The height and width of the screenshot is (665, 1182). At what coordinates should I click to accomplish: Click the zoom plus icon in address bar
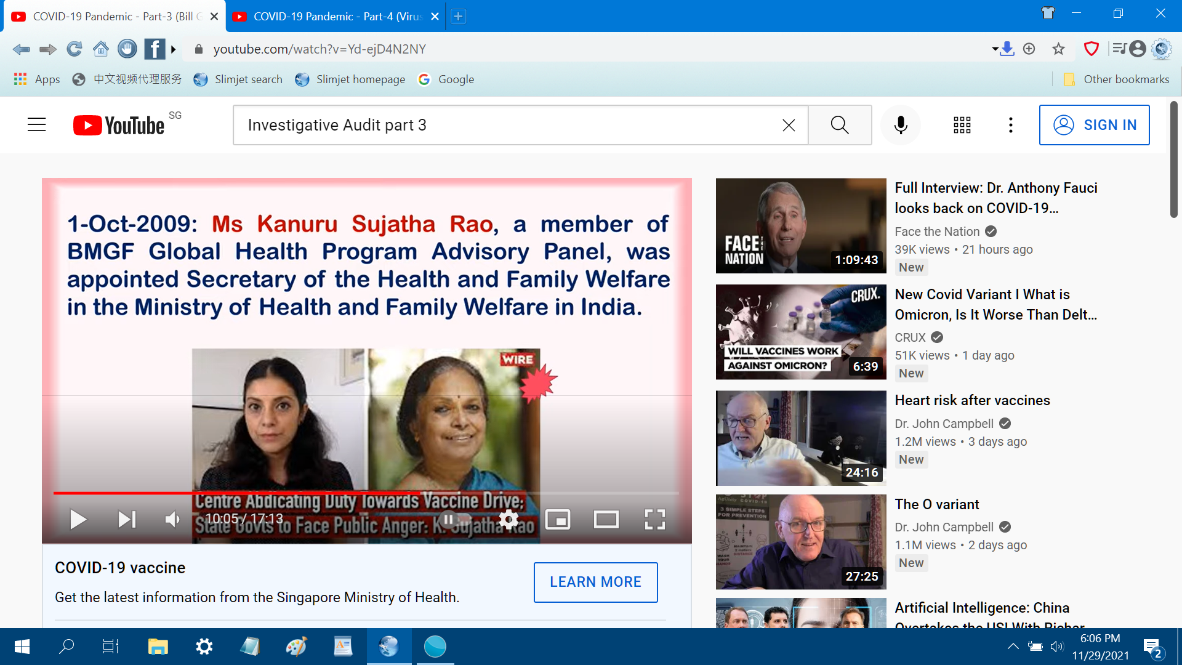click(1029, 49)
